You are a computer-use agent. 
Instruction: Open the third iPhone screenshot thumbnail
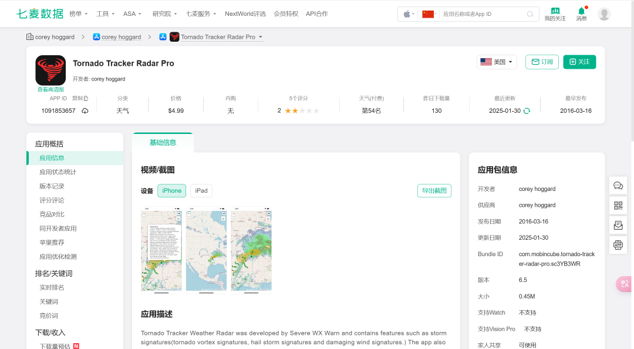[251, 250]
